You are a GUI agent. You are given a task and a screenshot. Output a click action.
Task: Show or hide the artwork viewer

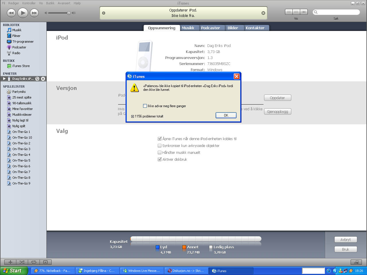pyautogui.click(x=45, y=262)
